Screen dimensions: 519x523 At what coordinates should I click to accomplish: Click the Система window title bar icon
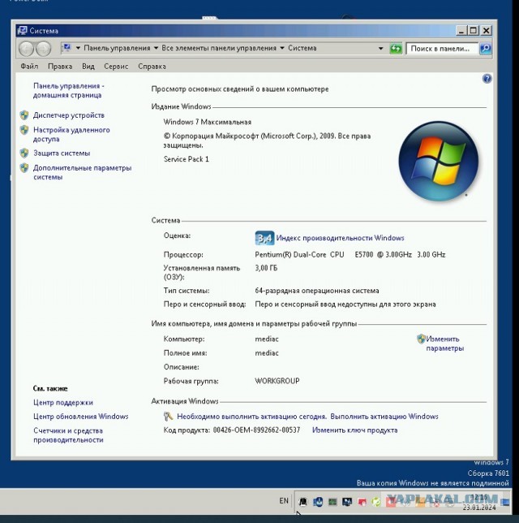tap(23, 31)
